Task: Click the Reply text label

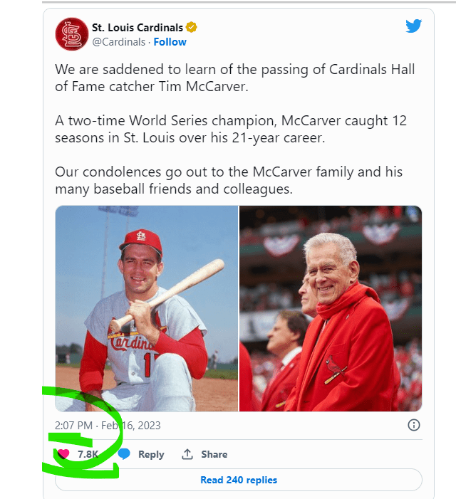Action: [x=151, y=454]
